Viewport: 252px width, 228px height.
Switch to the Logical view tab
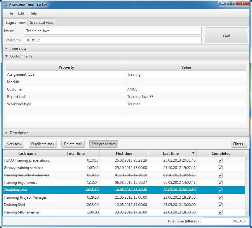click(15, 22)
